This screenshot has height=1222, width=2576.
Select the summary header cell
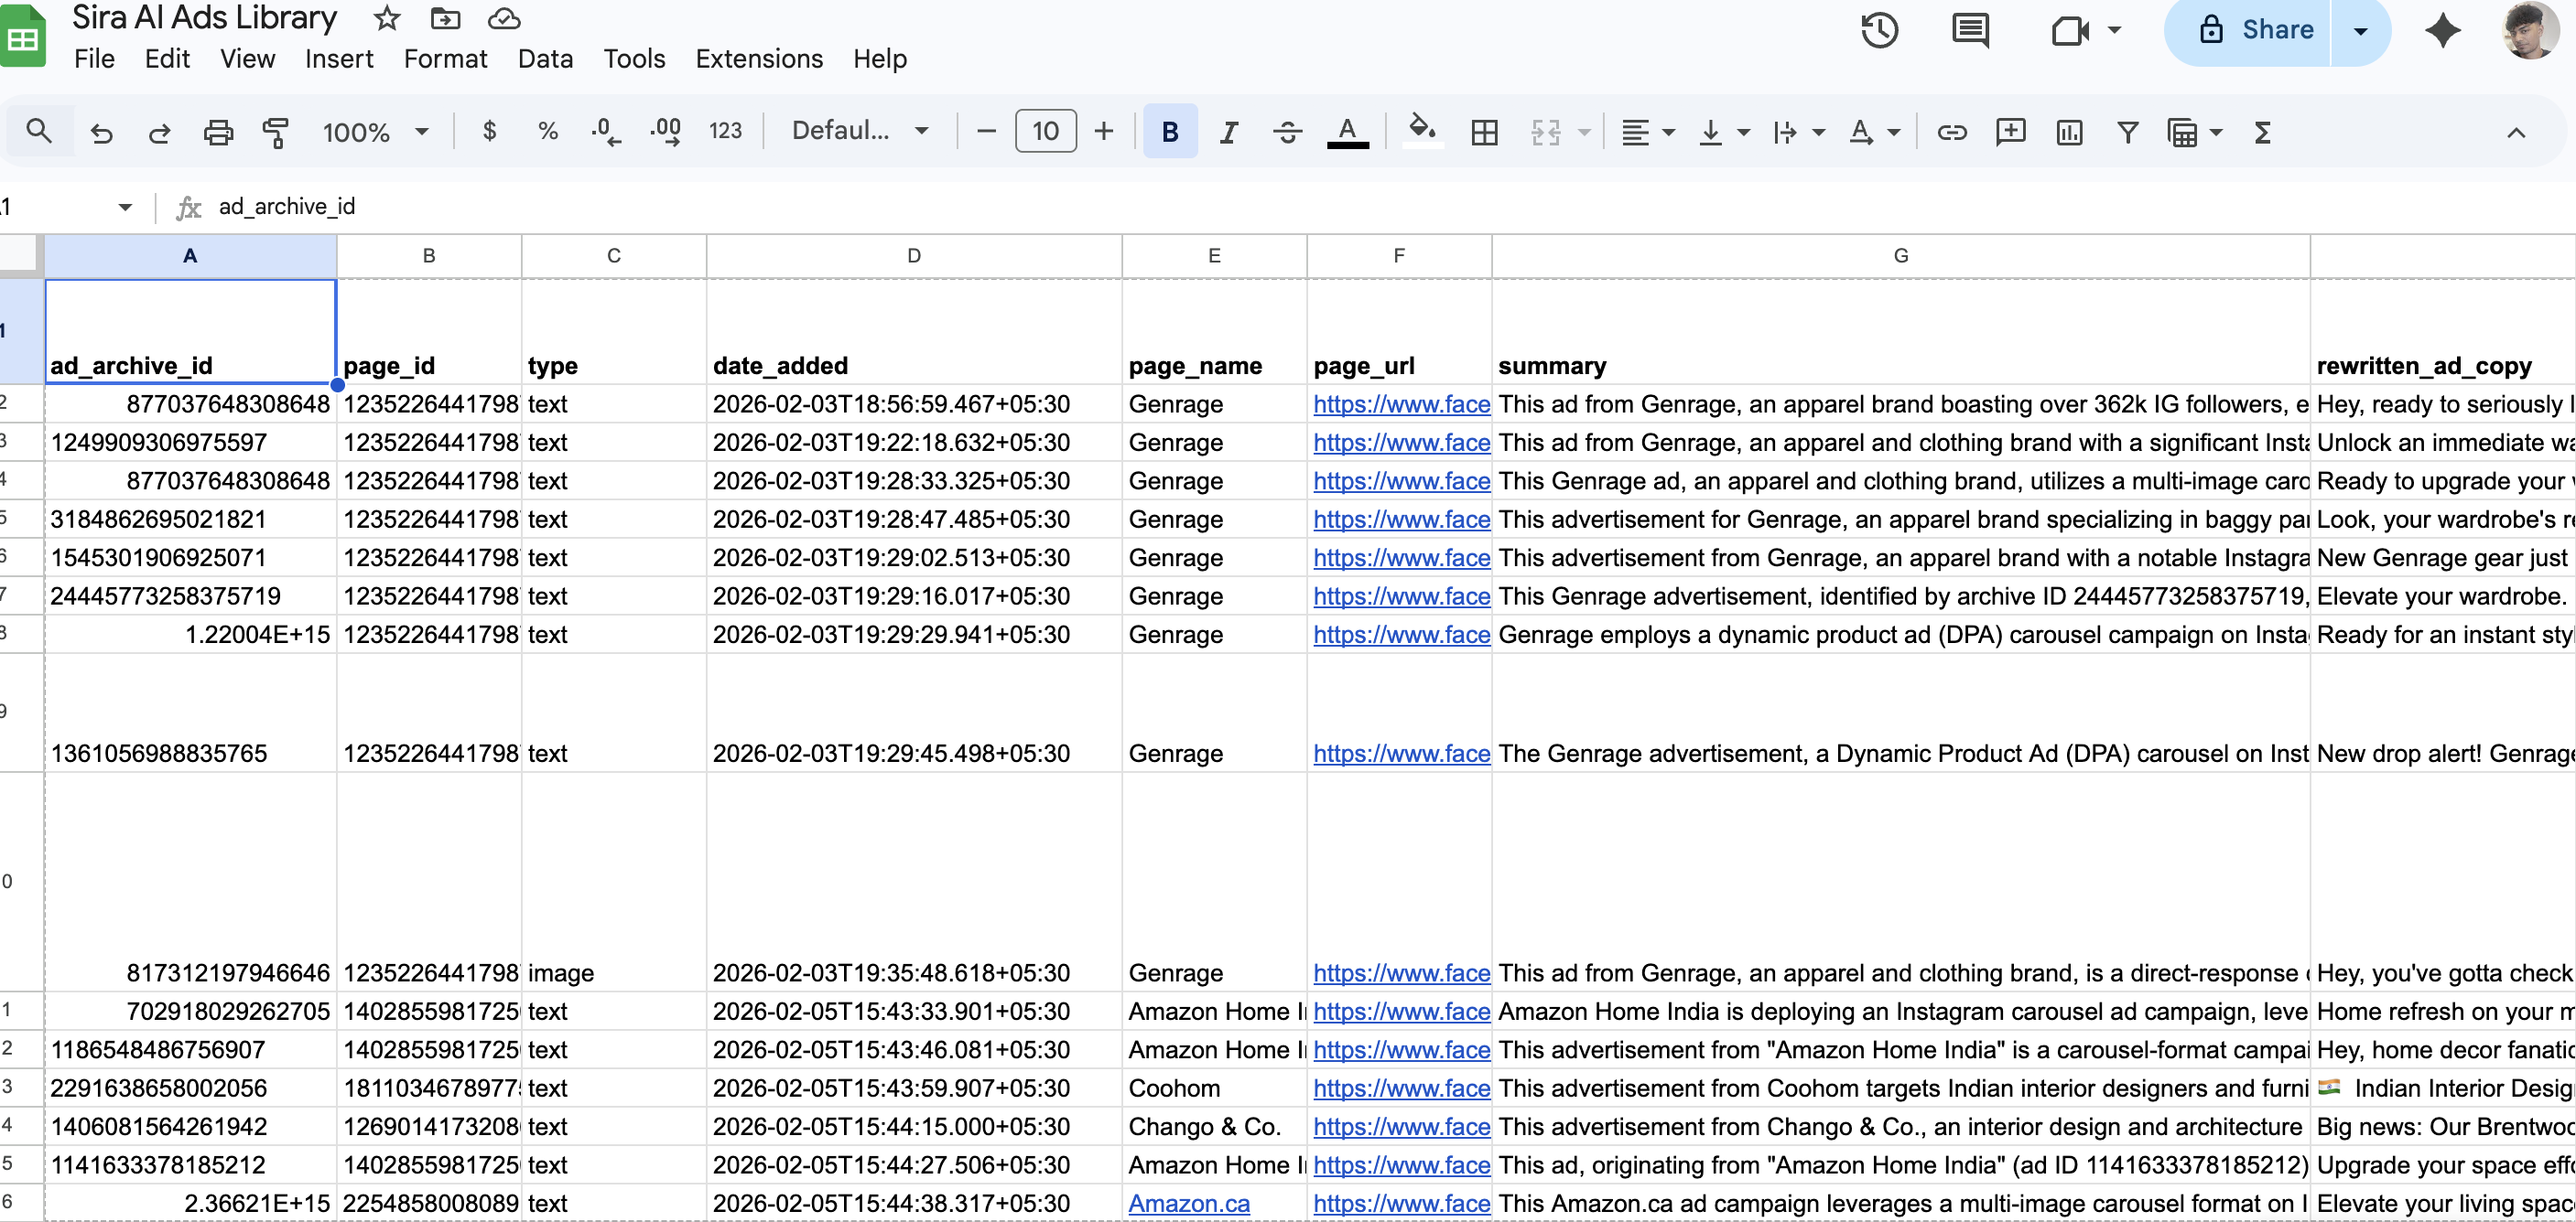click(x=1900, y=331)
